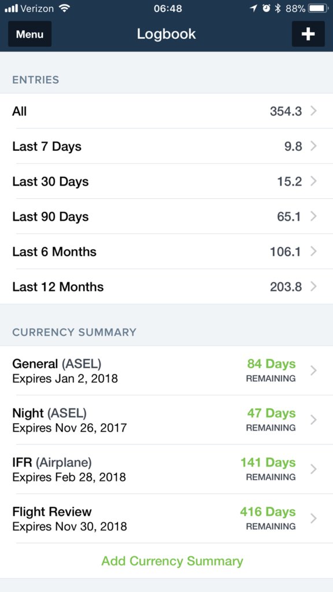Tap the battery icon in status bar
The height and width of the screenshot is (592, 333).
tap(319, 8)
